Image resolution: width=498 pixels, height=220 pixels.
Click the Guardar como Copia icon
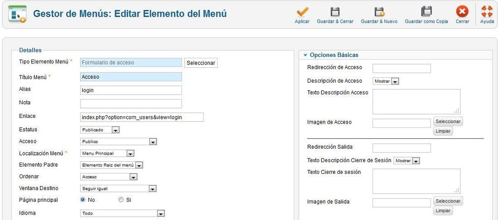tap(426, 12)
